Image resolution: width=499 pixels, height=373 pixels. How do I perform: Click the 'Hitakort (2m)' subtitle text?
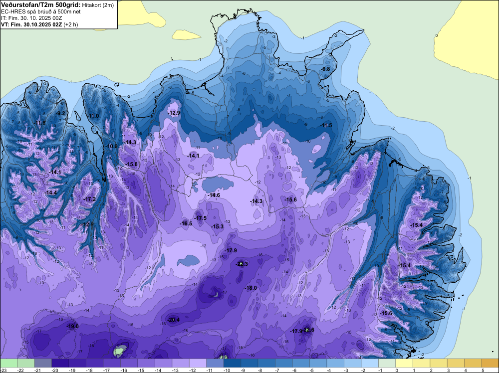point(98,5)
